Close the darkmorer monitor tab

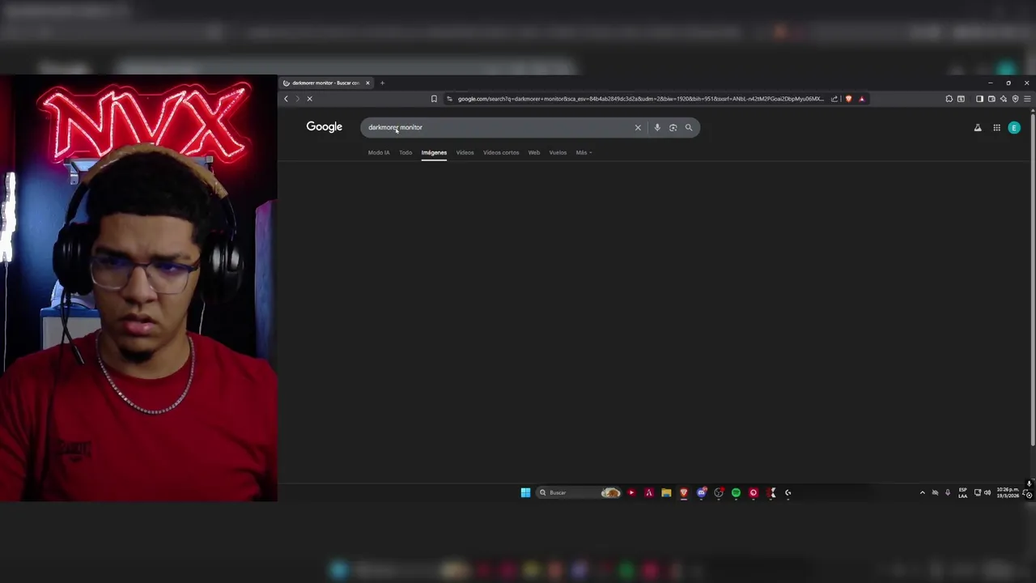coord(367,83)
